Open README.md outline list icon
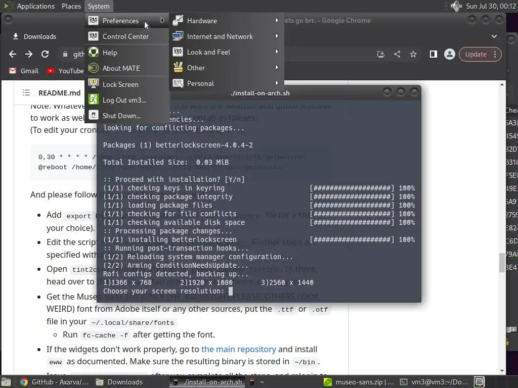 point(26,93)
